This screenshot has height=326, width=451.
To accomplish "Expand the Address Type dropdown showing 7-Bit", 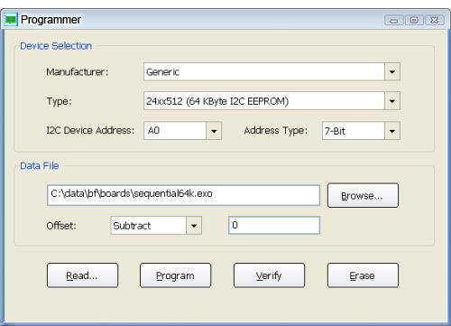I will [361, 131].
